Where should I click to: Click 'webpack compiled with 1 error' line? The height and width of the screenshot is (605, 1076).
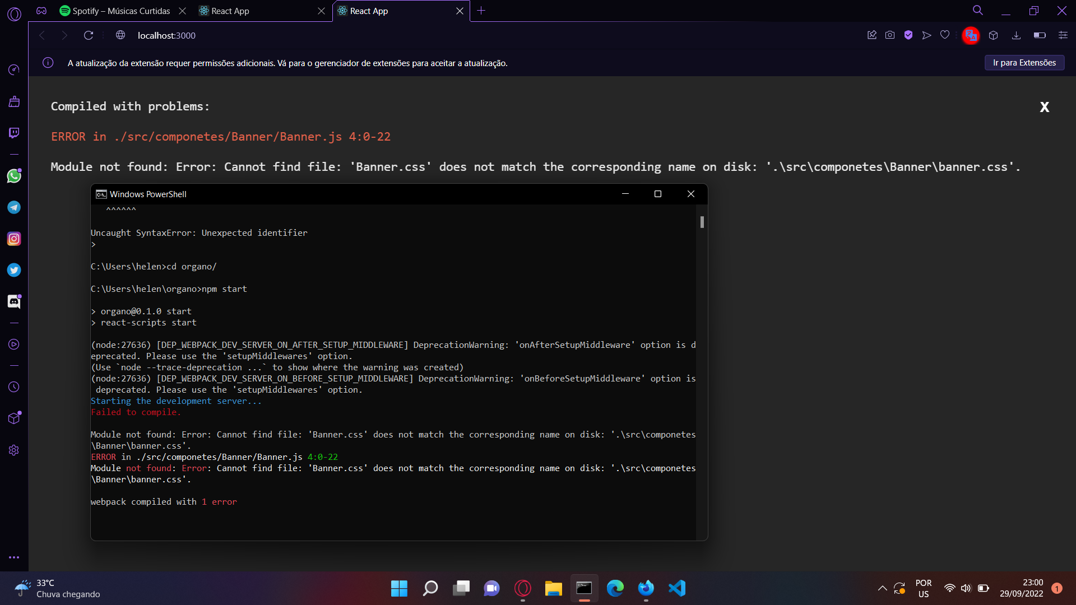164,502
